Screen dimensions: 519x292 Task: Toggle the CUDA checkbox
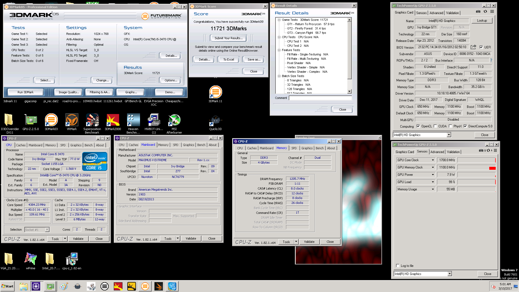click(435, 126)
